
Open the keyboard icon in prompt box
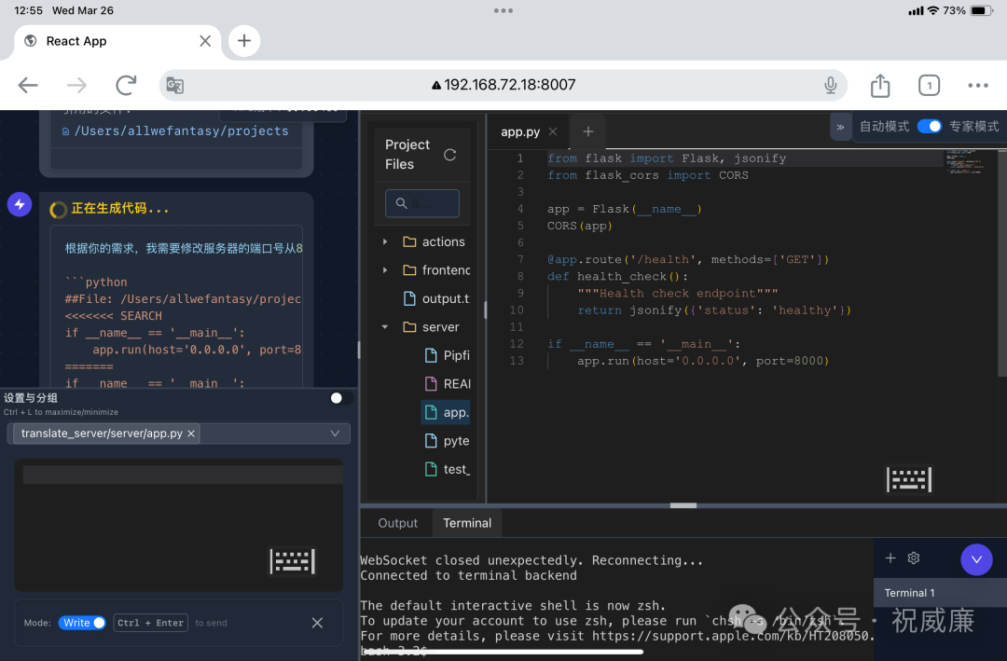tap(292, 561)
